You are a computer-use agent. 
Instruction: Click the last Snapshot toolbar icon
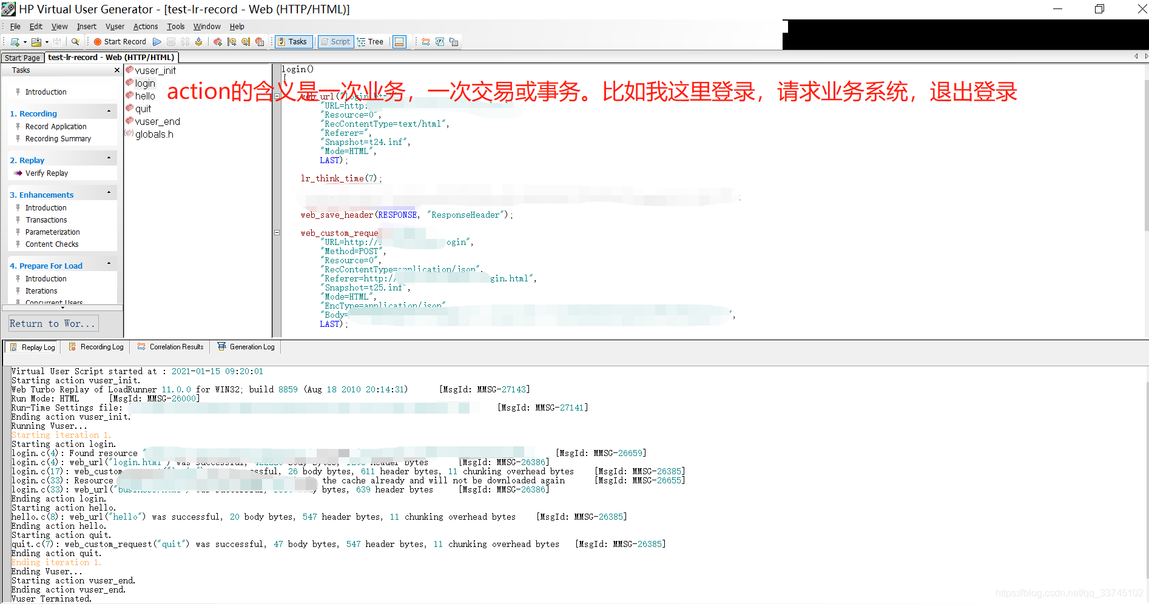coord(454,42)
